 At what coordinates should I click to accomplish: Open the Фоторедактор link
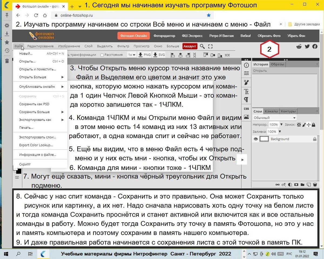click(x=164, y=36)
